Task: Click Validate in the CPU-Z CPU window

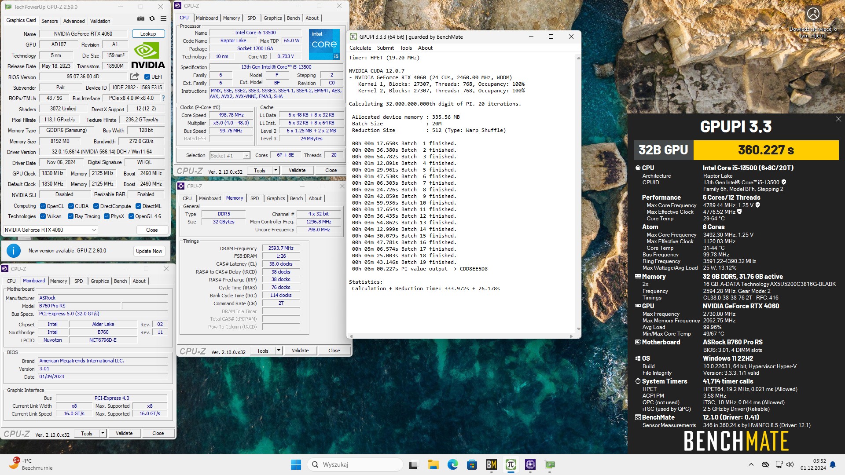Action: click(x=297, y=170)
